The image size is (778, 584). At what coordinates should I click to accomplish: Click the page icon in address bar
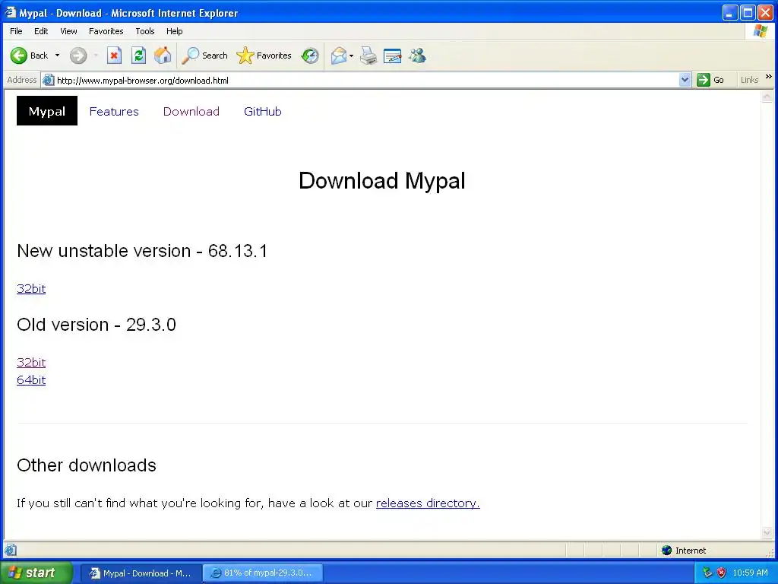(48, 80)
